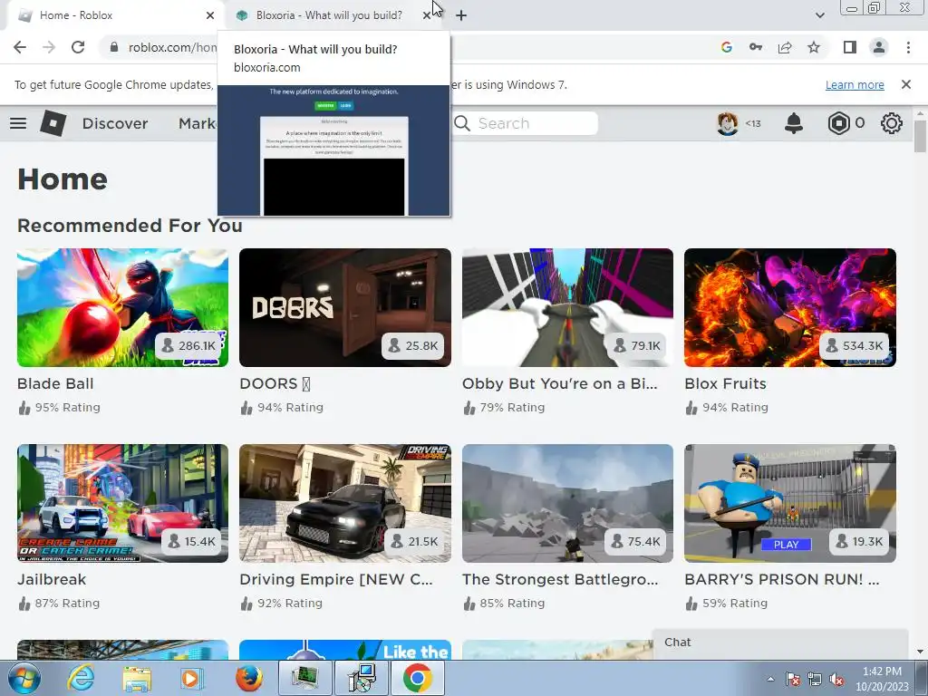Reload the page with refresh icon
Screen dimensions: 928x696
78,47
